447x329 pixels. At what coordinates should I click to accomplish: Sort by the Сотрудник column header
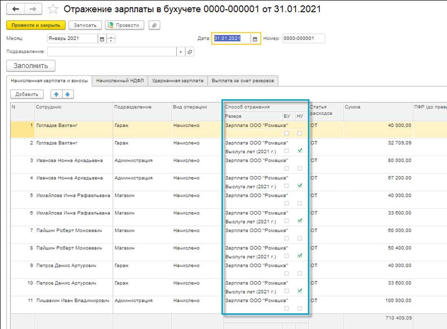73,112
